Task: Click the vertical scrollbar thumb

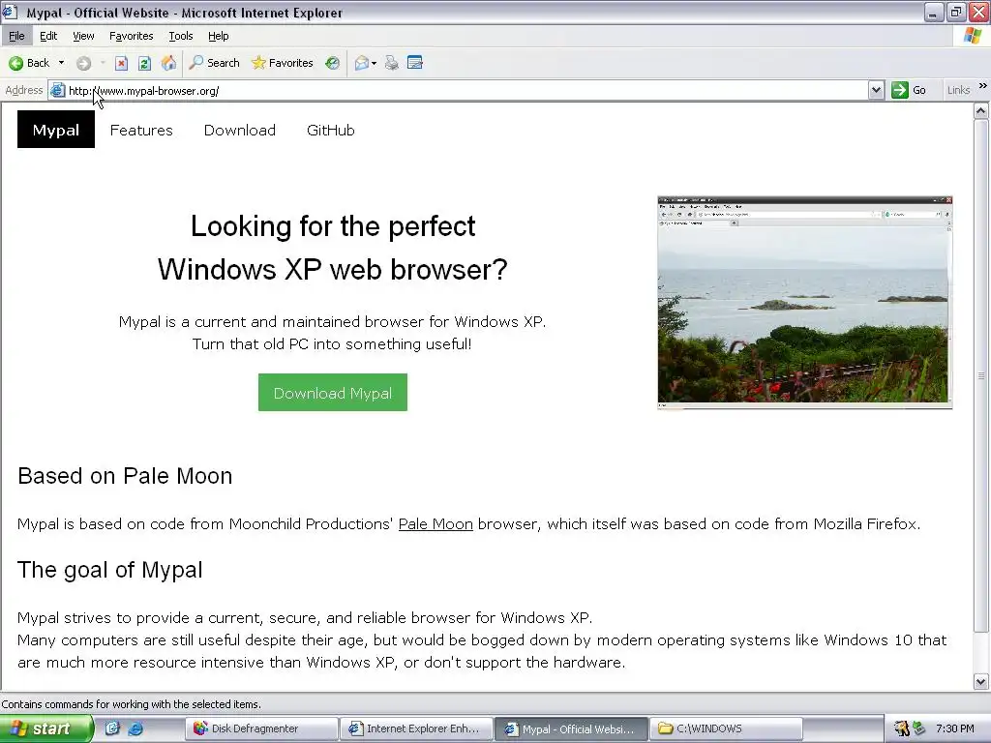Action: [x=981, y=375]
